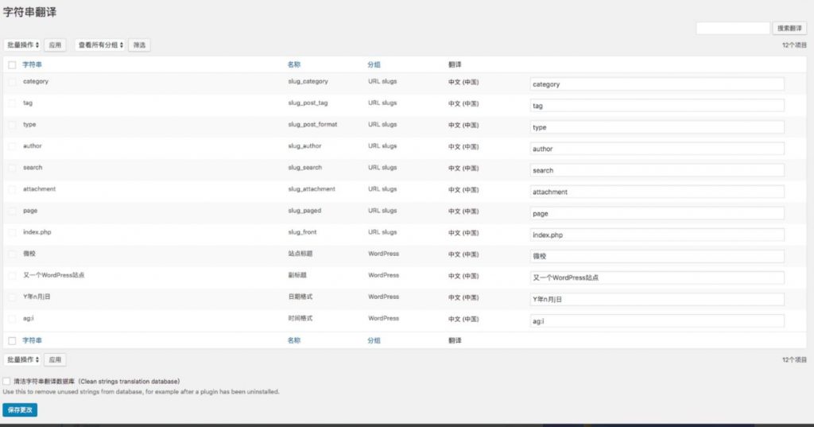Click the 站点标题 name cell
Image resolution: width=814 pixels, height=427 pixels.
coord(300,254)
